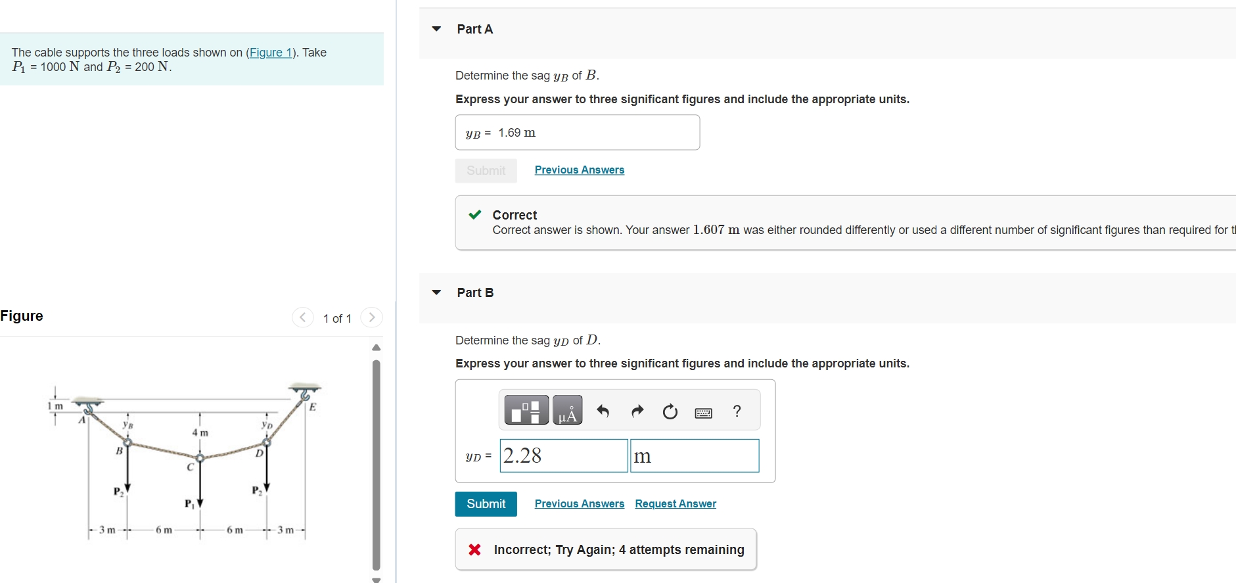This screenshot has height=583, width=1236.
Task: Click the figure panel scroll-up arrow
Action: [377, 347]
